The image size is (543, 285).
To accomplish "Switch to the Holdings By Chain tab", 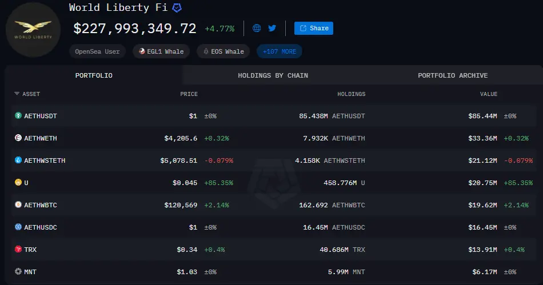I will click(x=273, y=75).
